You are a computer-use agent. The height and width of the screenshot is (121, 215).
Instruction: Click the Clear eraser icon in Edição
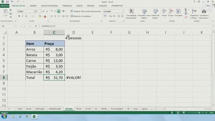[x=186, y=17]
